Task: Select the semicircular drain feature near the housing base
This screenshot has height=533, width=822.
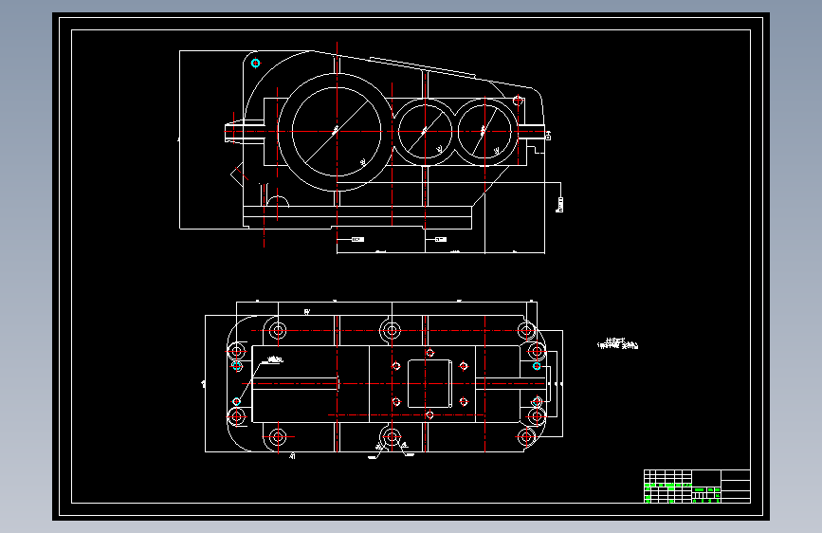Action: (278, 201)
